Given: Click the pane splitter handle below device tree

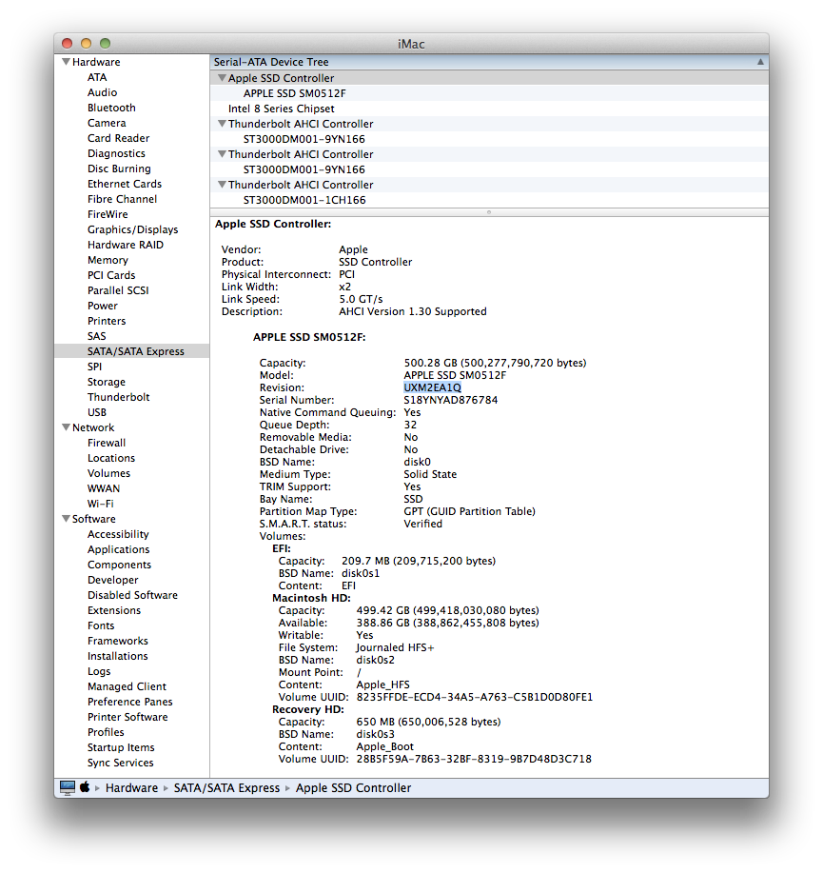Looking at the screenshot, I should click(489, 212).
